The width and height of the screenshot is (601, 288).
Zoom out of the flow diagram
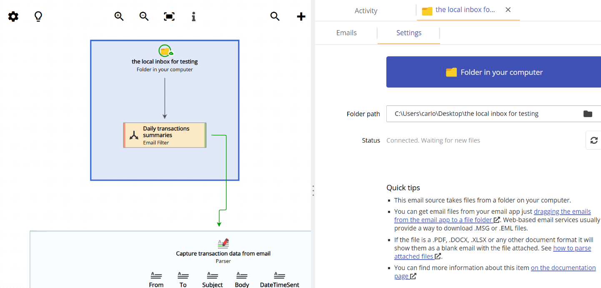tap(144, 16)
